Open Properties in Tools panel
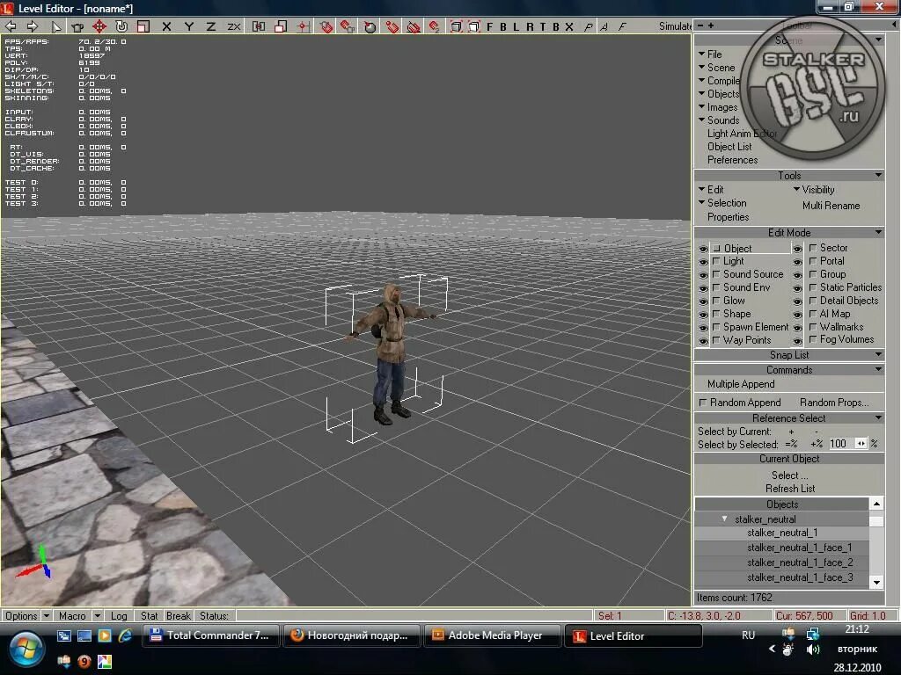The image size is (901, 675). [x=728, y=217]
